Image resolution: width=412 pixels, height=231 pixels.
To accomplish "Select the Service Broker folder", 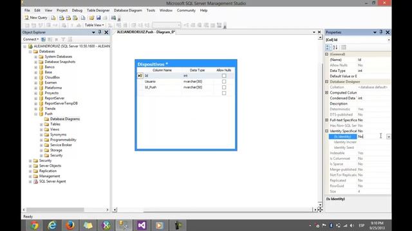I will pos(61,145).
